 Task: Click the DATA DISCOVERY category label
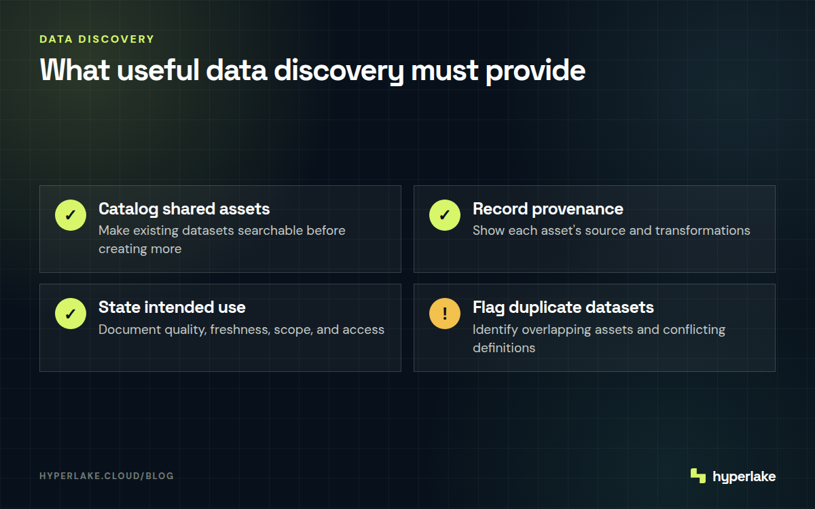tap(97, 39)
